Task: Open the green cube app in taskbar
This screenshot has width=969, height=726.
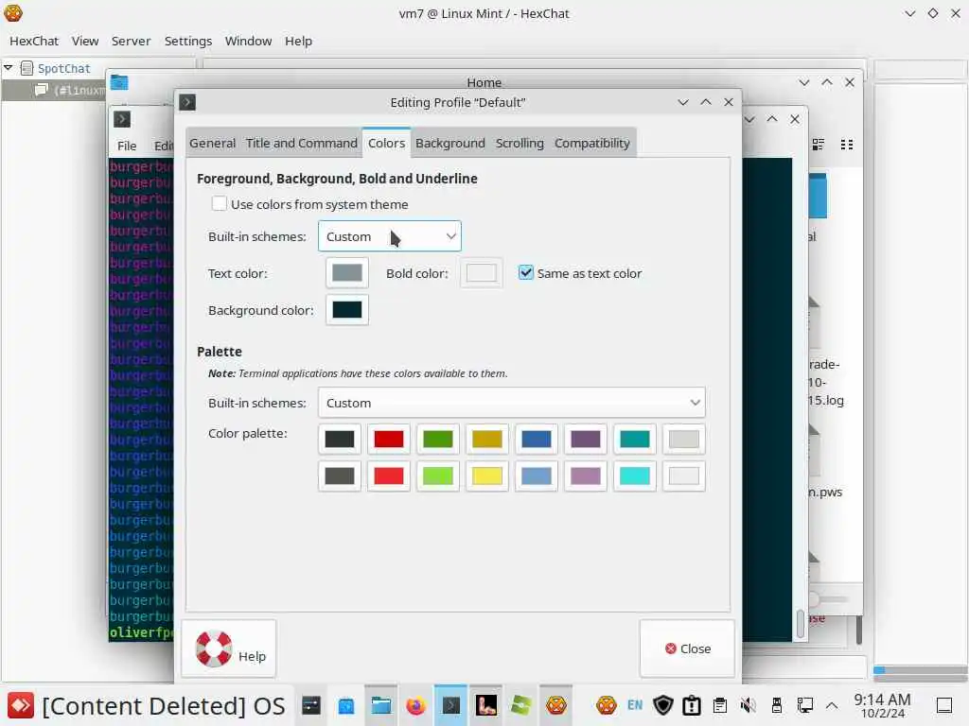Action: pos(521,705)
